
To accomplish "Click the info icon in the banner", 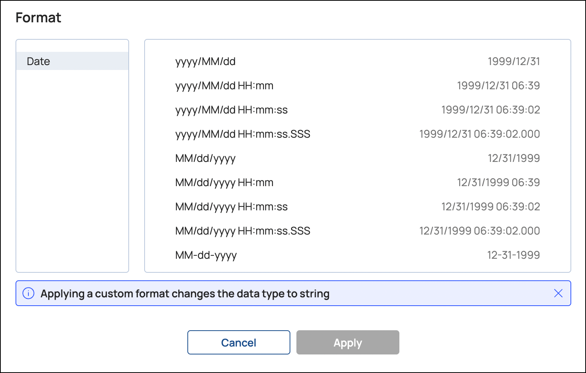I will click(28, 293).
